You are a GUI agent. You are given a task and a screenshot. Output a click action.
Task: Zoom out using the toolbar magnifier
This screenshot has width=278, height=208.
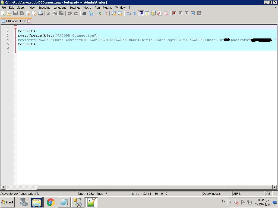click(x=105, y=13)
